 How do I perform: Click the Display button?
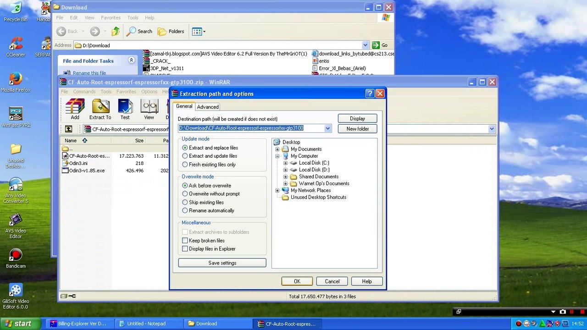tap(357, 119)
